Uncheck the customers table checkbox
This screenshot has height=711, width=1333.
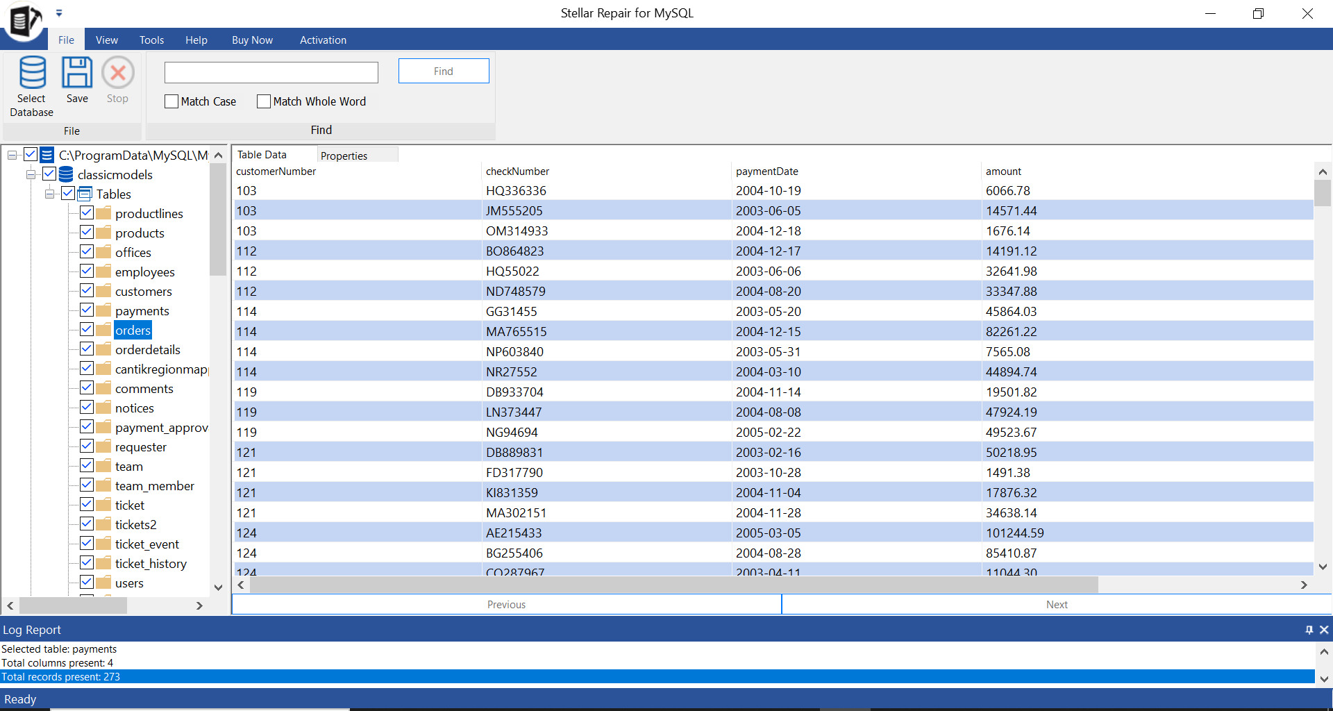click(87, 290)
